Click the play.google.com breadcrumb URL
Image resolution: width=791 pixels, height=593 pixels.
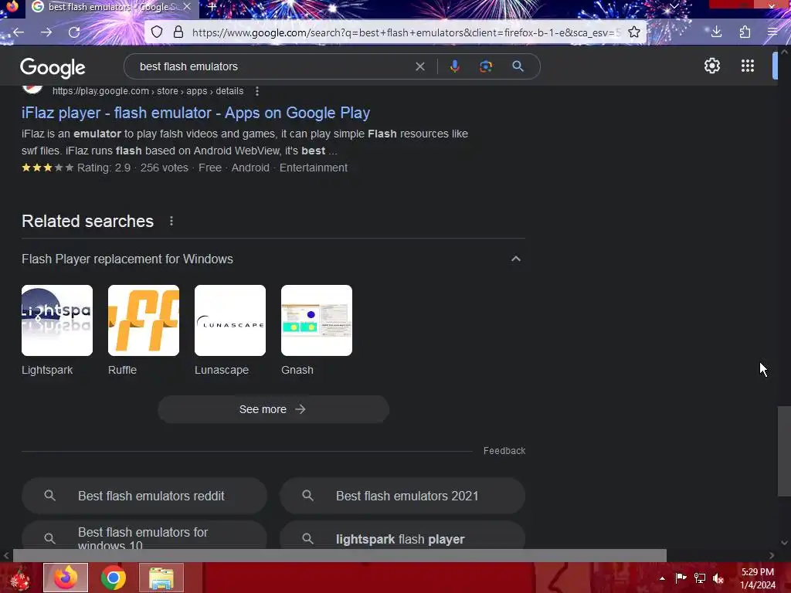tap(148, 91)
